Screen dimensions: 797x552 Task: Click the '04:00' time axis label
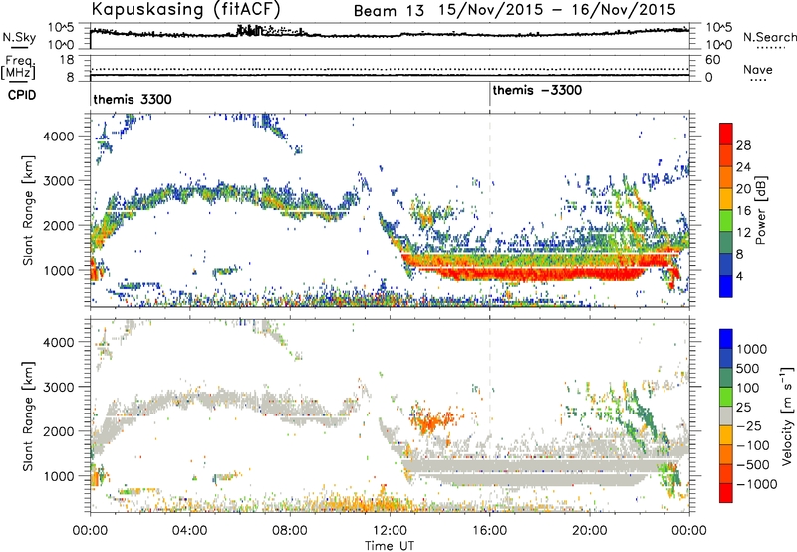point(189,531)
